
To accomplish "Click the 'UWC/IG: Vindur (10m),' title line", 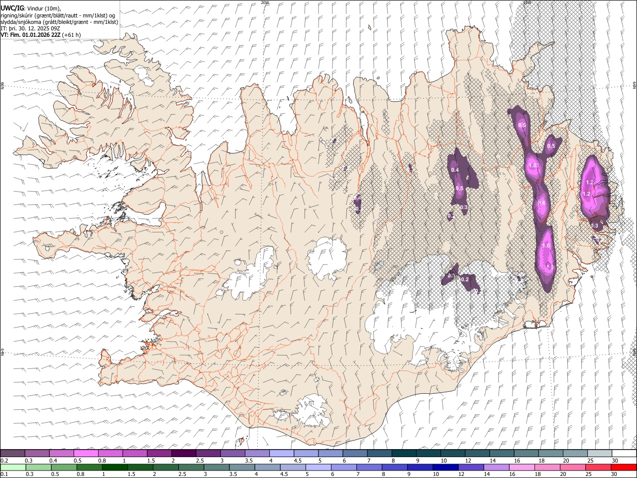I will (x=31, y=8).
